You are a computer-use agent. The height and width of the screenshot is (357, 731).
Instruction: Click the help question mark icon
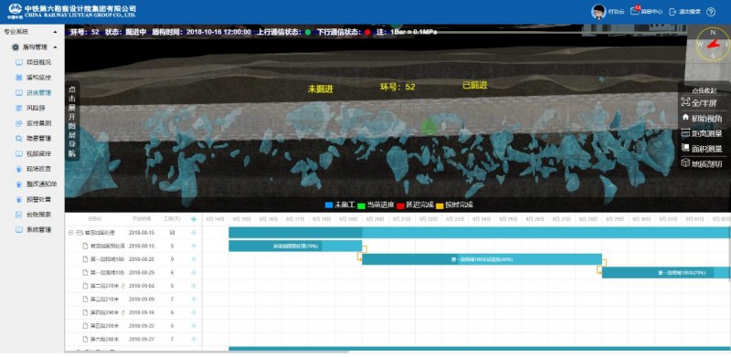[x=711, y=12]
